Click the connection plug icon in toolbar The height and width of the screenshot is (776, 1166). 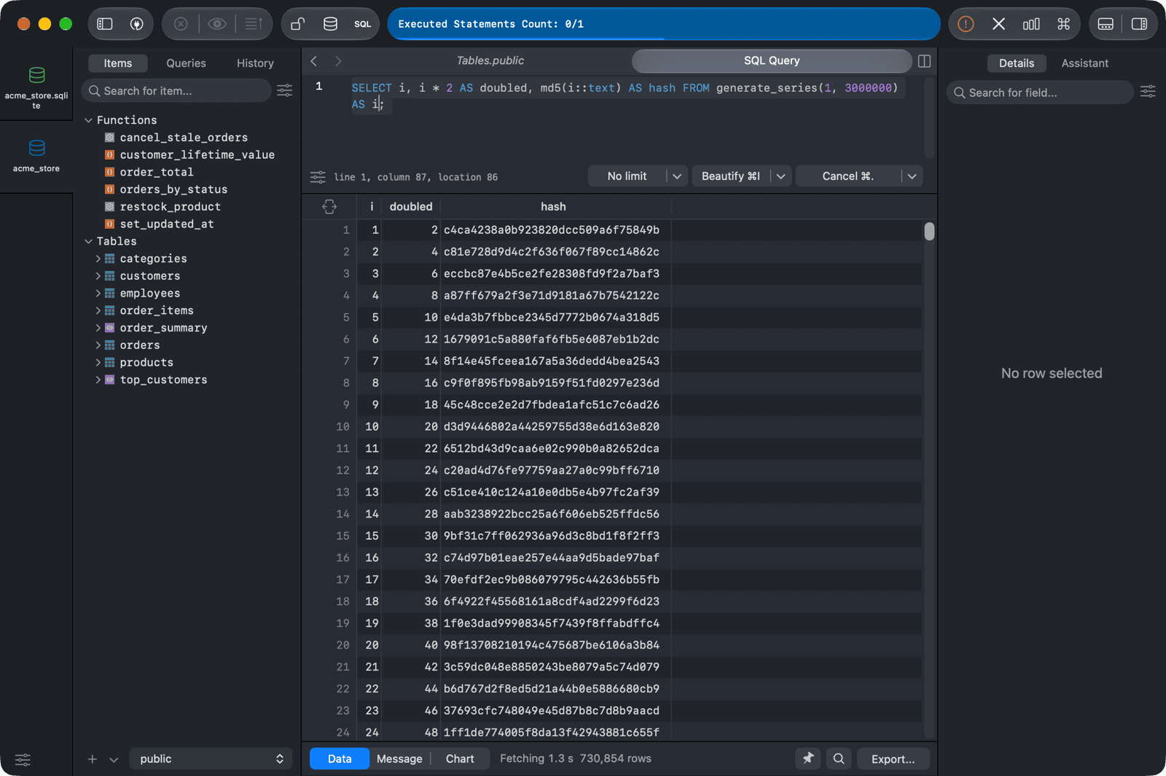pos(136,24)
